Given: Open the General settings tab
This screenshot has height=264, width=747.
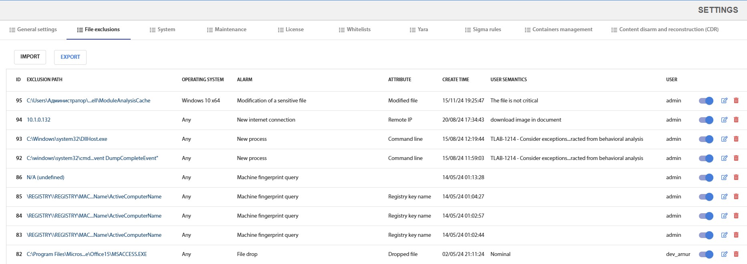Looking at the screenshot, I should (33, 30).
